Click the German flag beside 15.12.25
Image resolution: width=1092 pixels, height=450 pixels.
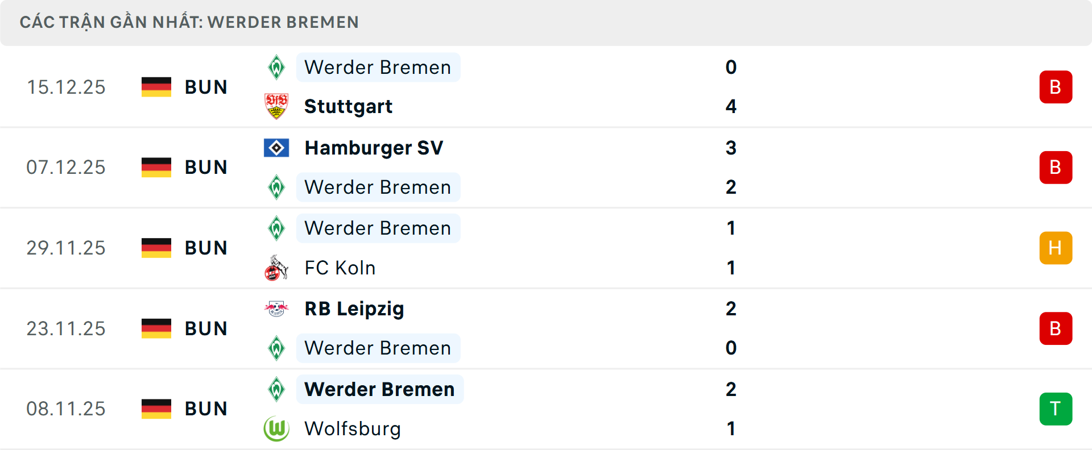click(x=156, y=87)
